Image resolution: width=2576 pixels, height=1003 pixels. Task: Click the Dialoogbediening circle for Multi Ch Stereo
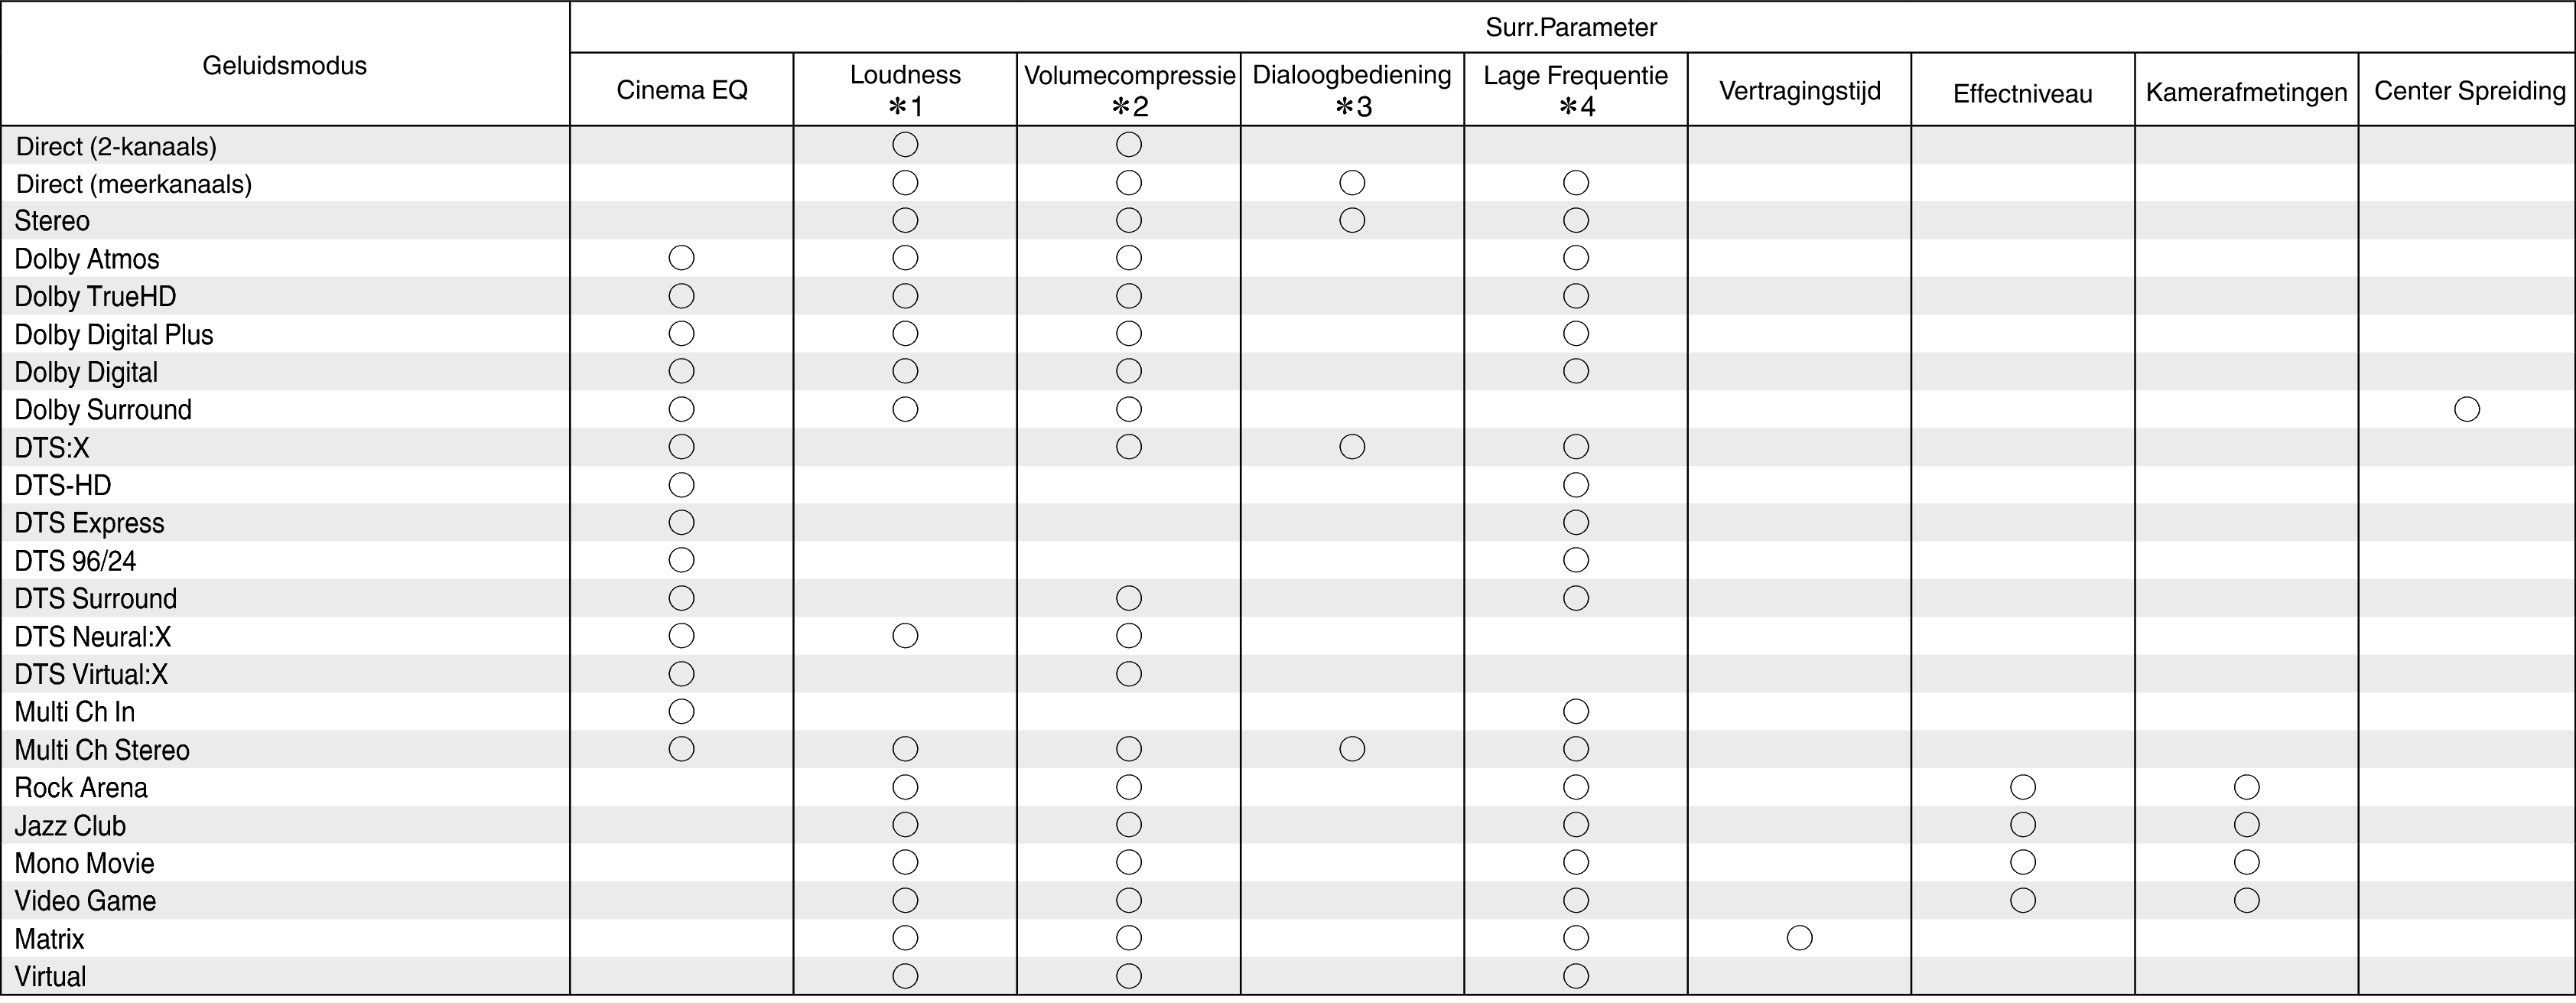tap(1352, 749)
